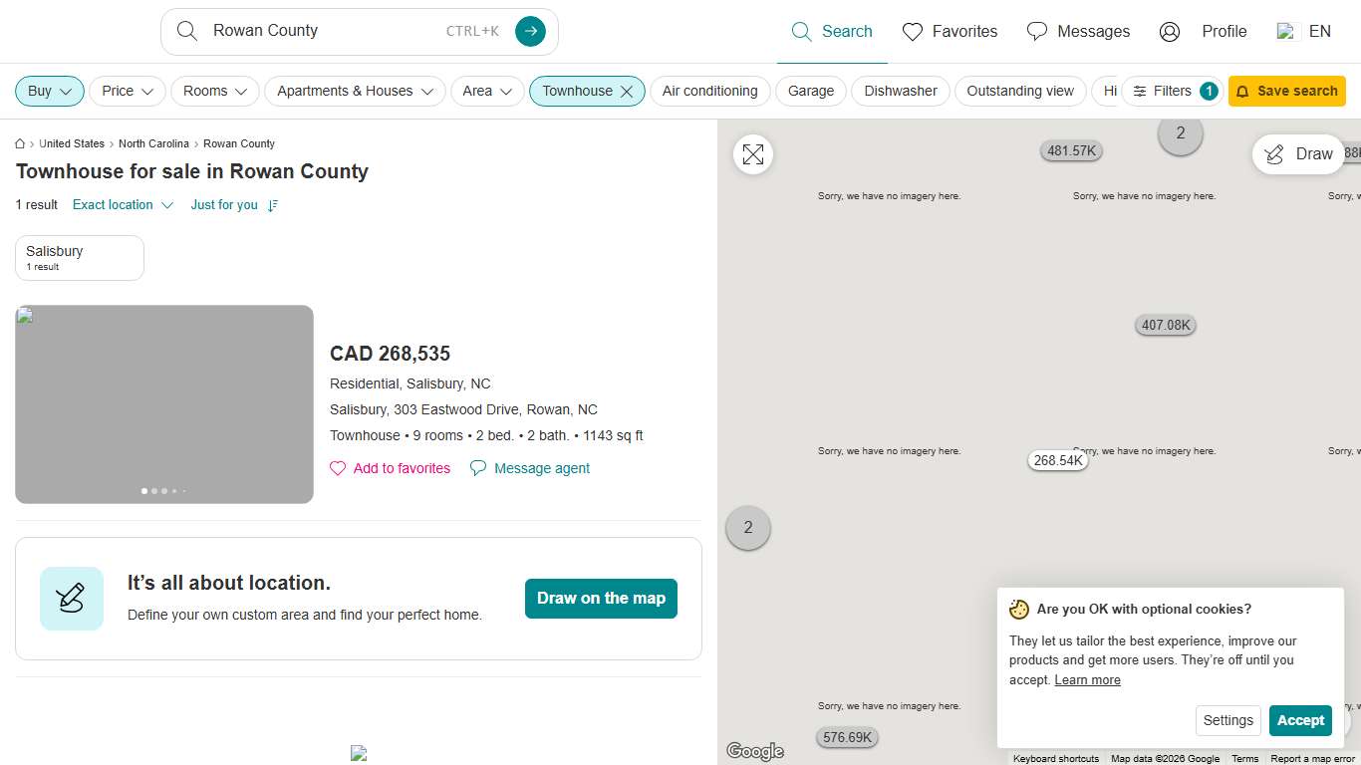The image size is (1361, 765).
Task: Open the Exact location dropdown
Action: (123, 205)
